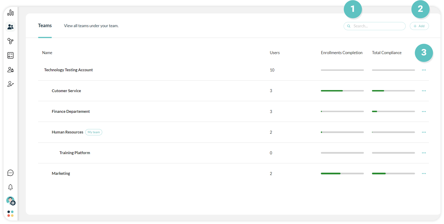Open the Finance Departement team
This screenshot has height=224, width=444.
coord(71,111)
